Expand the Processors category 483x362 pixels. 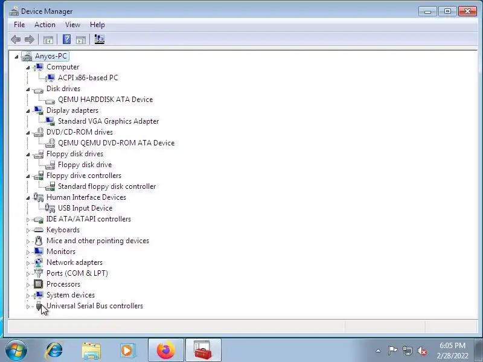point(28,285)
